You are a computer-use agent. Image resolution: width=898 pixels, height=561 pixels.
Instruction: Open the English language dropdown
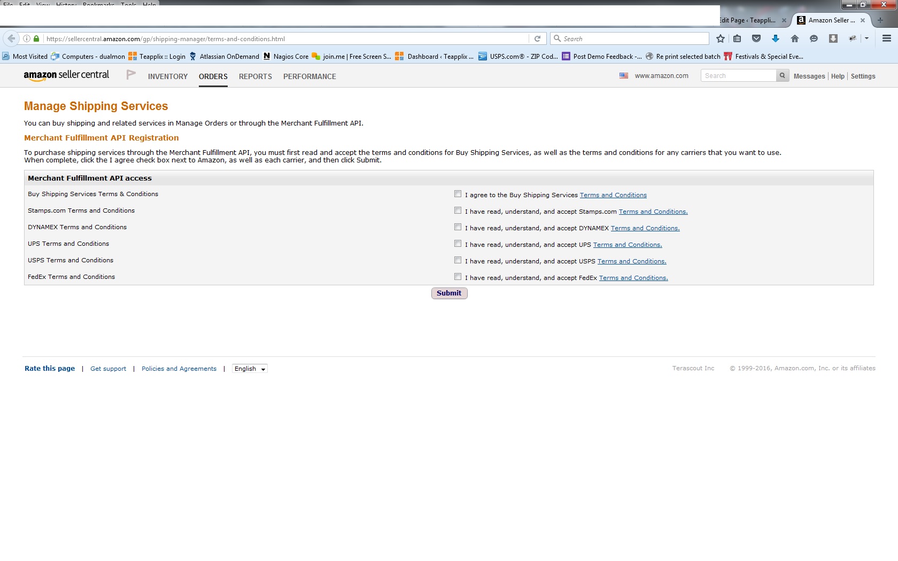pos(250,369)
